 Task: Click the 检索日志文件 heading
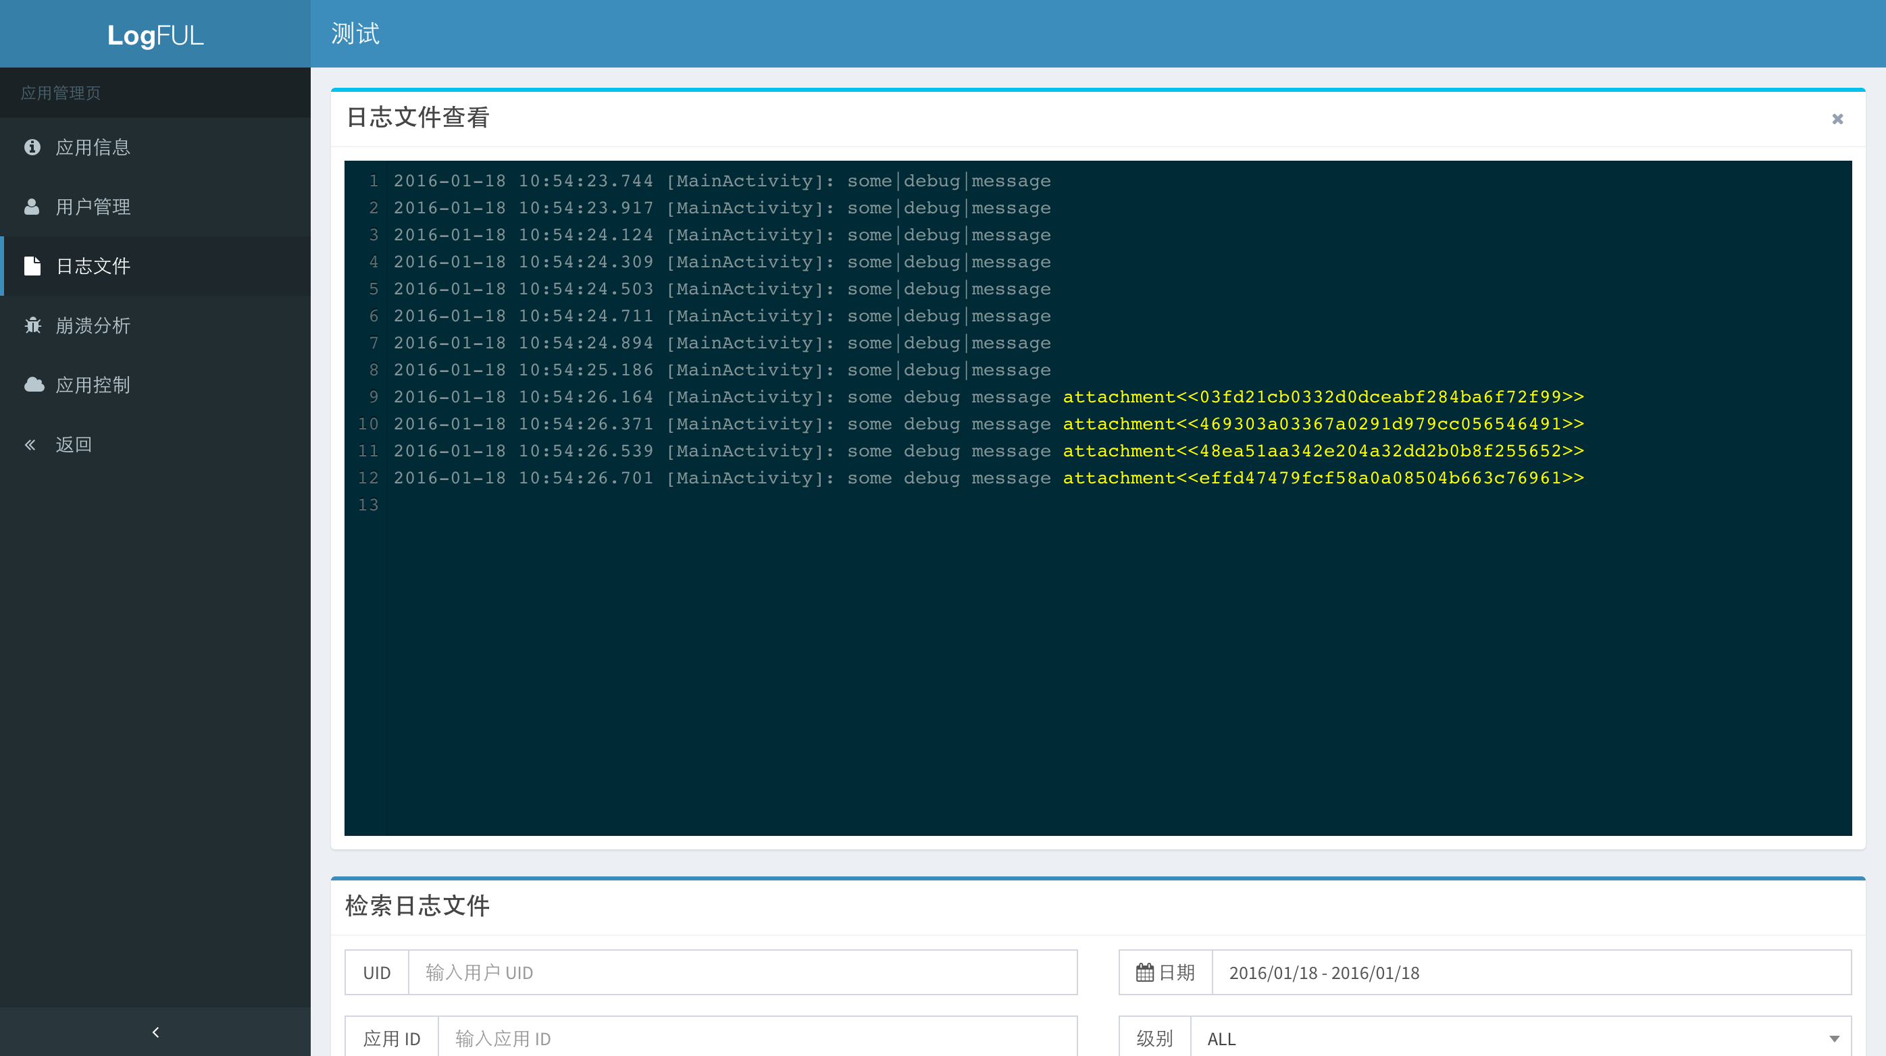click(417, 905)
